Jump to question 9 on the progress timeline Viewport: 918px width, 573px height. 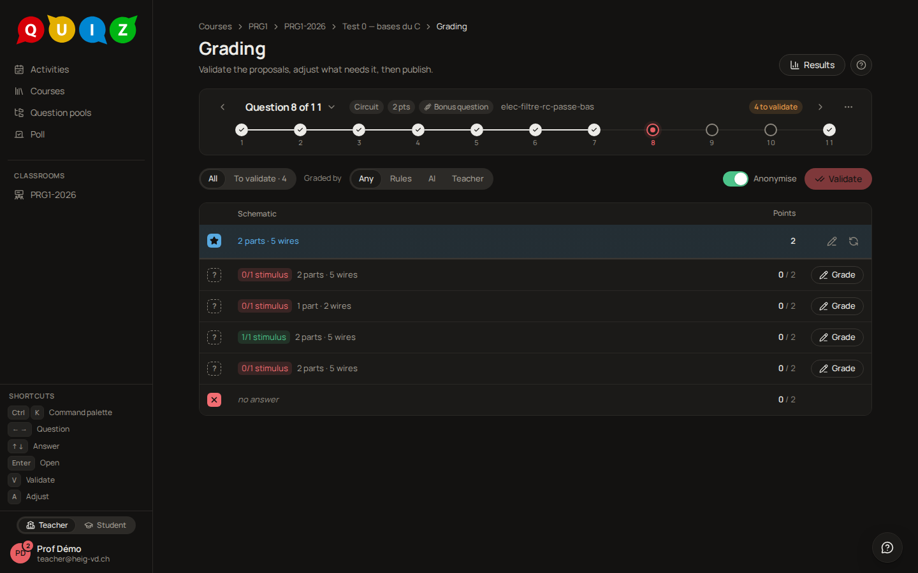pos(712,130)
